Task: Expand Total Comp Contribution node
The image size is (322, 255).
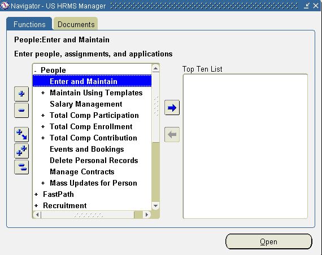Action: click(x=43, y=138)
